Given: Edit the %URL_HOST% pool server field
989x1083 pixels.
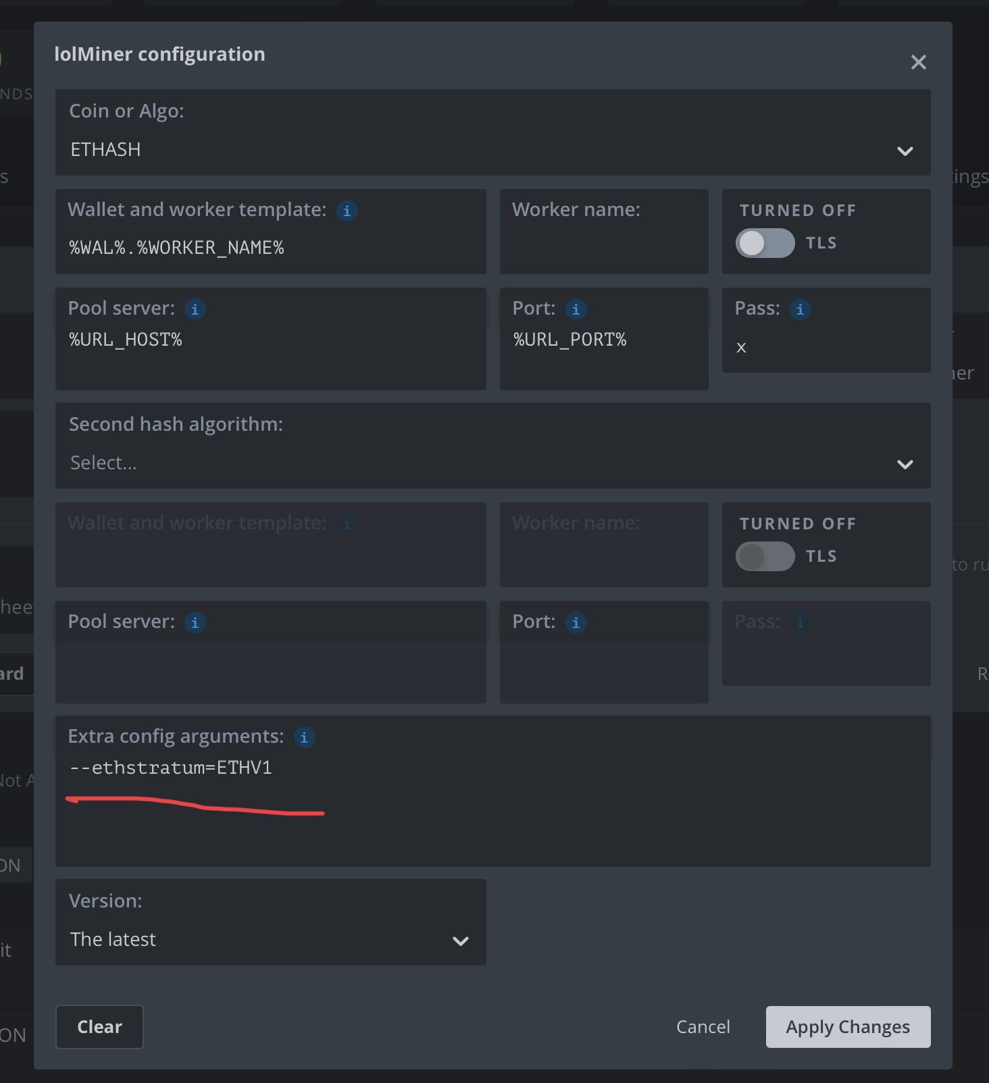Looking at the screenshot, I should pos(270,340).
